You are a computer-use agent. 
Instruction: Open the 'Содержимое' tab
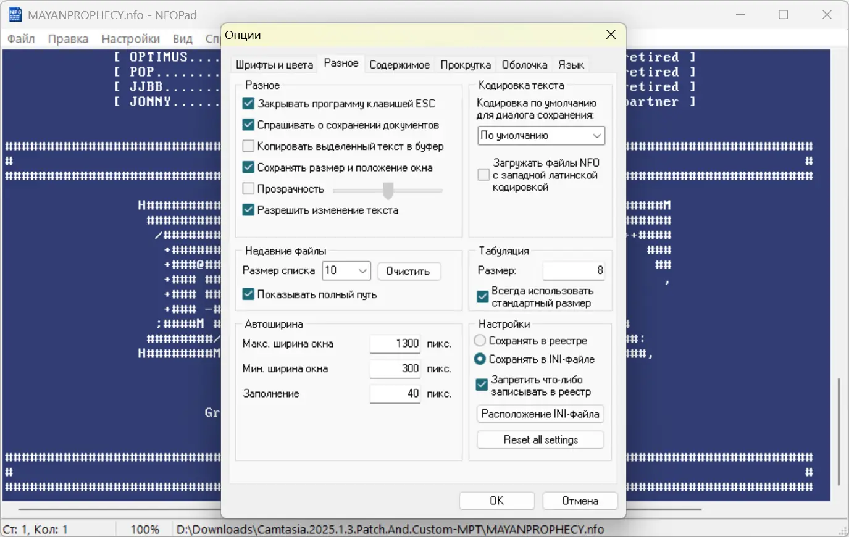[x=399, y=65]
